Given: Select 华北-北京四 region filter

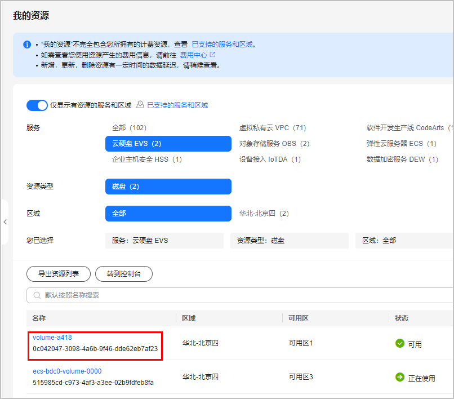Looking at the screenshot, I should click(264, 214).
